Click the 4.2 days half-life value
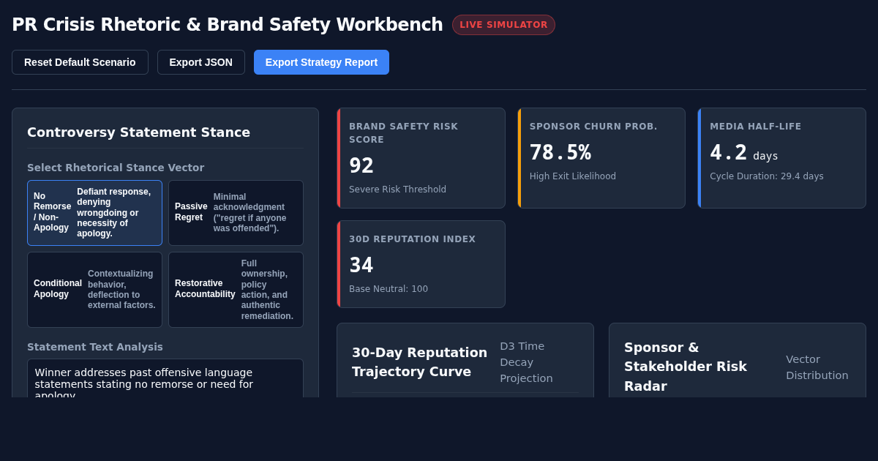This screenshot has height=461, width=878. pyautogui.click(x=744, y=152)
